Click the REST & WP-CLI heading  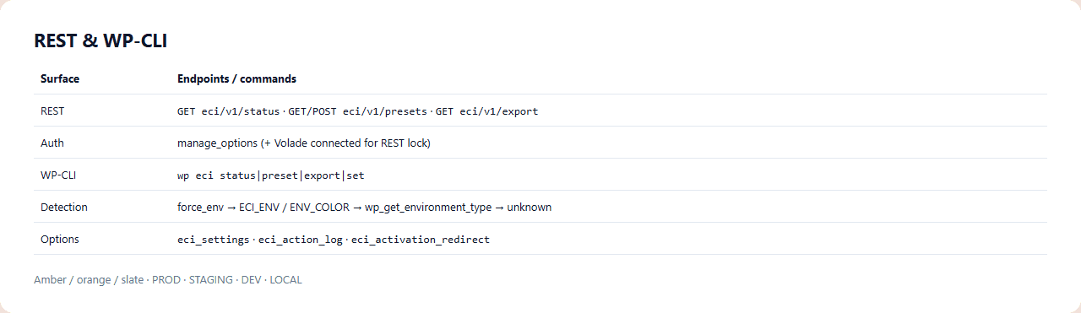point(100,41)
